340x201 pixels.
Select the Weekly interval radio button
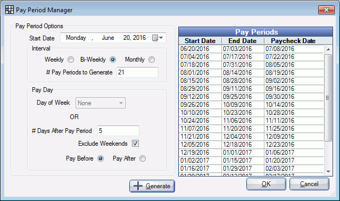[71, 60]
